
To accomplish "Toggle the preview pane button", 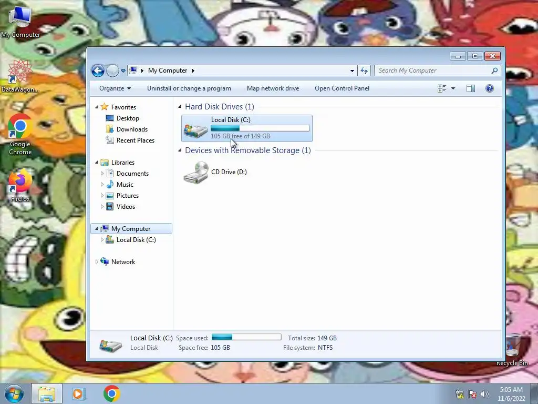I will coord(471,88).
